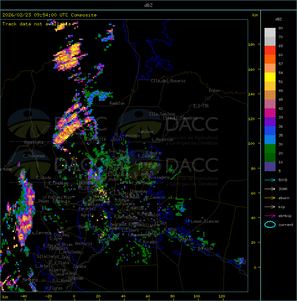The image size is (297, 301).
Task: Click the 'C_Chilenos' map label
Action: pos(34,156)
